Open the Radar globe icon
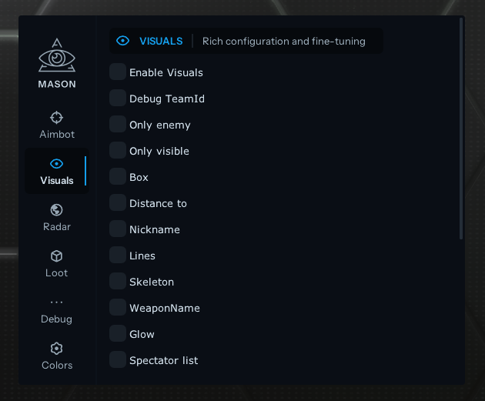 click(56, 210)
